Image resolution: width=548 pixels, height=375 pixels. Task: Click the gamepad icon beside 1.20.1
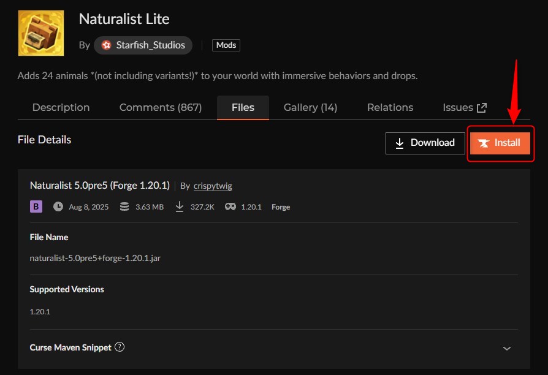(230, 206)
